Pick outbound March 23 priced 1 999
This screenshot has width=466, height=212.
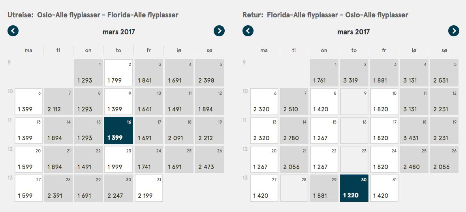tap(118, 159)
